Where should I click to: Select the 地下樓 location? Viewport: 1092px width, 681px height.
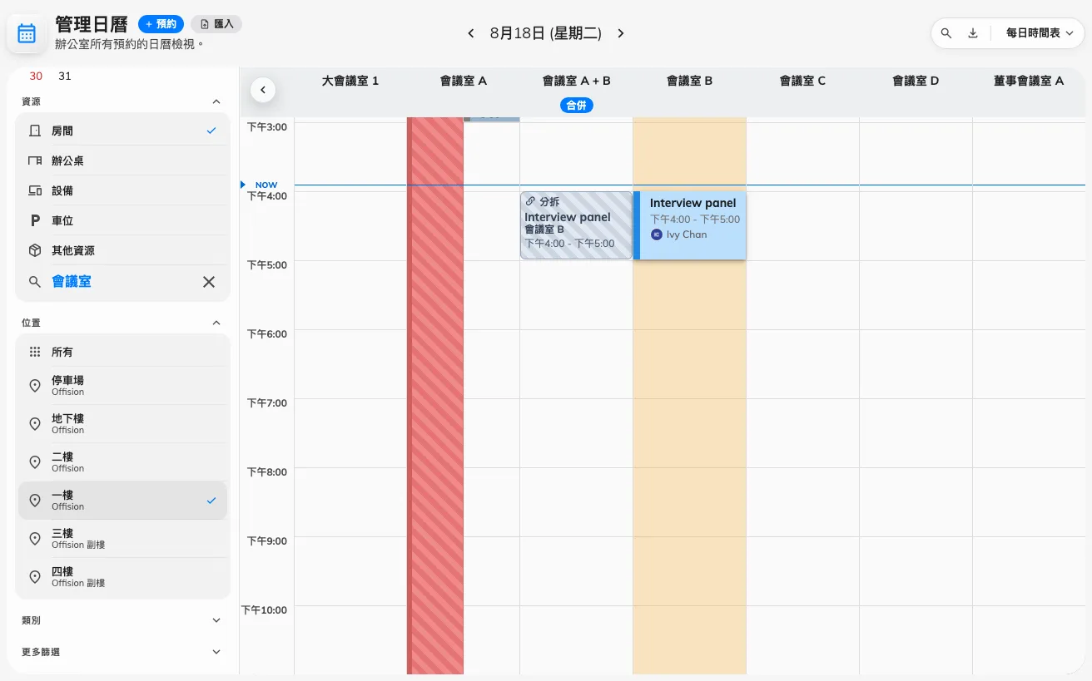(122, 423)
